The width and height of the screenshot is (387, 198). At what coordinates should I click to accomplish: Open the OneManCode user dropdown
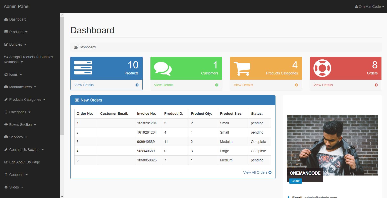point(369,7)
